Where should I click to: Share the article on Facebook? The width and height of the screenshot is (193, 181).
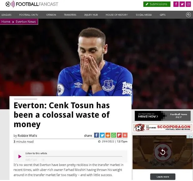pyautogui.click(x=96, y=135)
